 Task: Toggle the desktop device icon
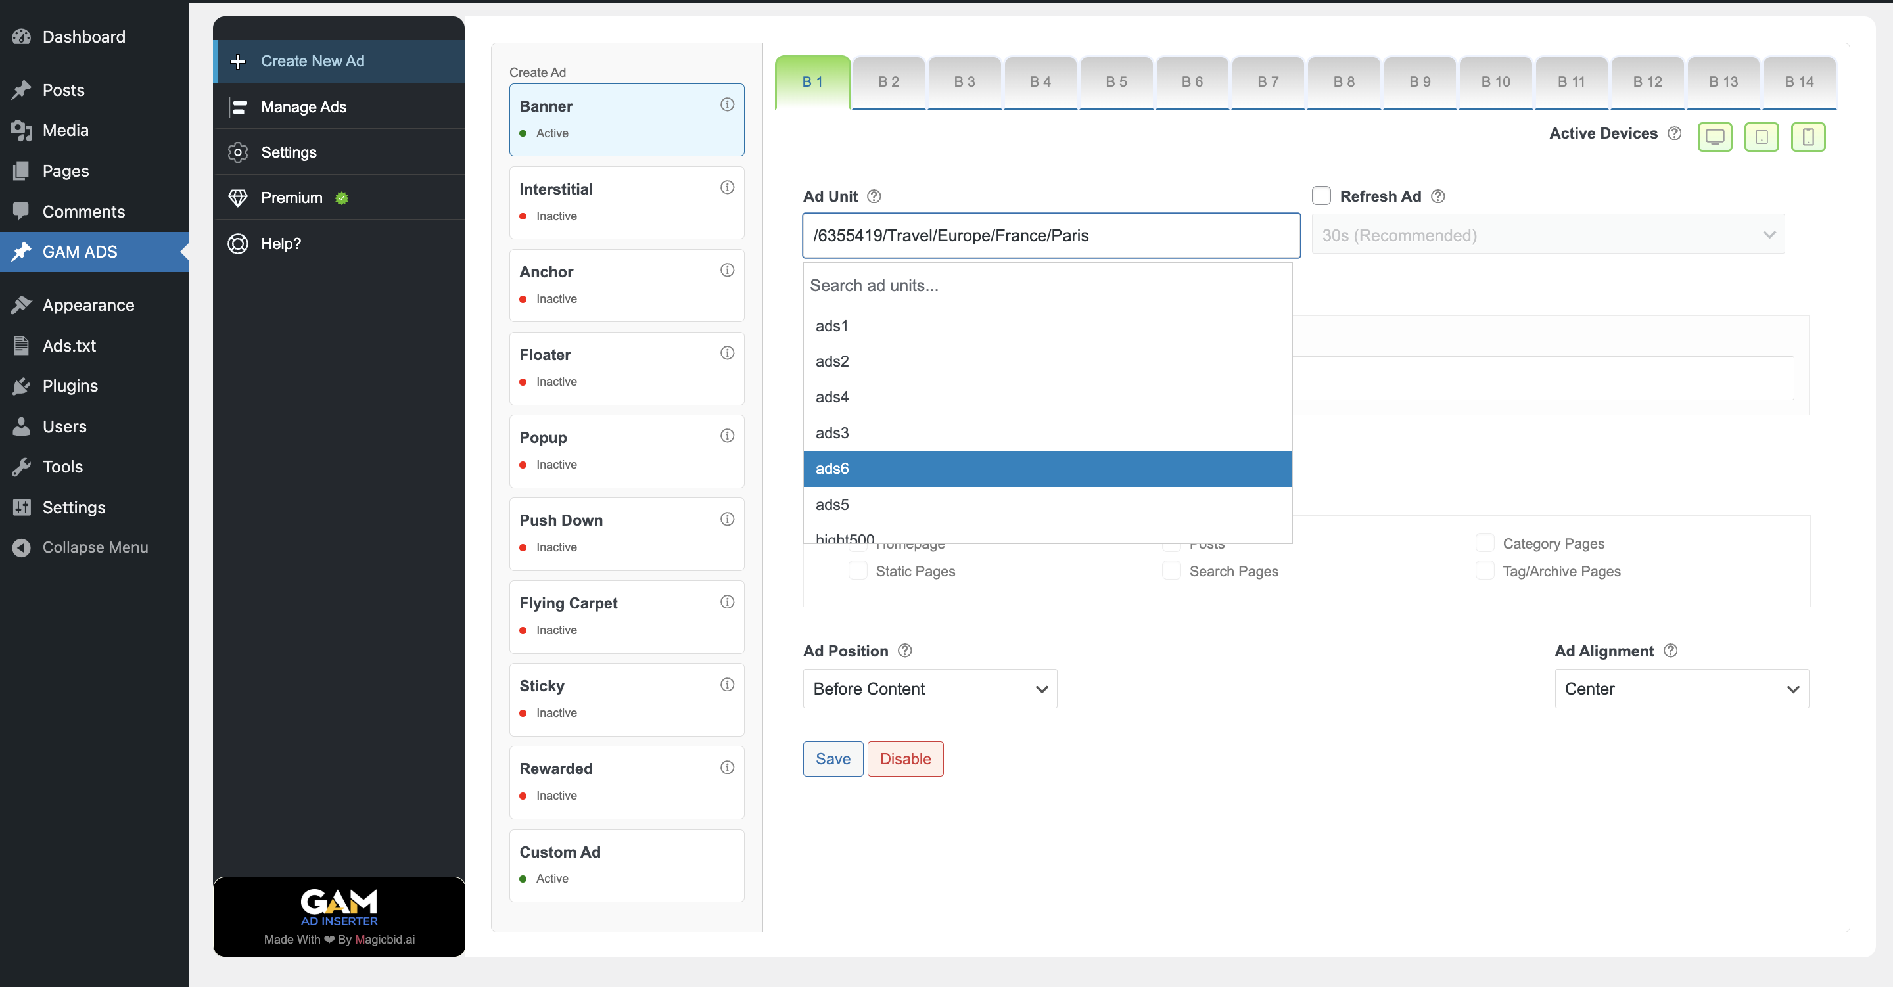coord(1714,137)
